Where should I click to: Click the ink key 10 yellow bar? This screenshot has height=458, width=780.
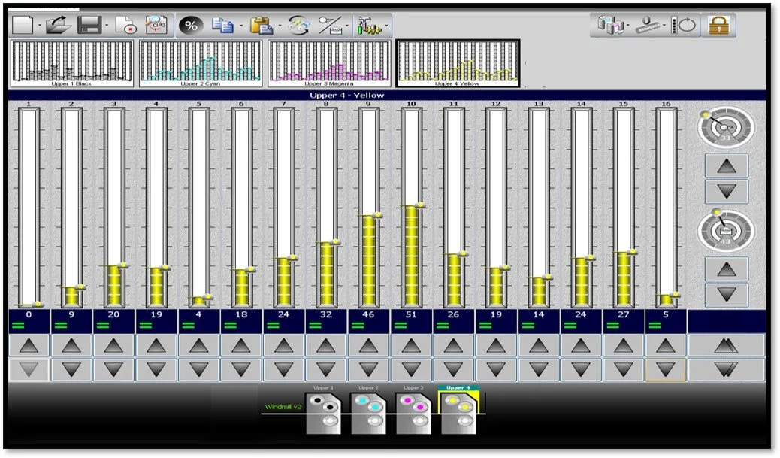pos(411,256)
